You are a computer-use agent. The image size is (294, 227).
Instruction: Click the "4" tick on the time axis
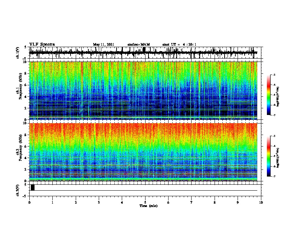click(122, 203)
